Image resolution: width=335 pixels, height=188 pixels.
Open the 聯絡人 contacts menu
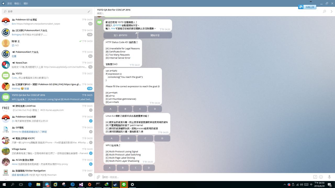[18, 3]
